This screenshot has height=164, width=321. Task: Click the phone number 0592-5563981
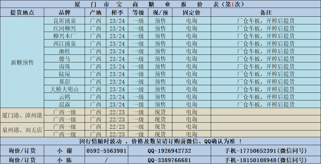point(106,151)
